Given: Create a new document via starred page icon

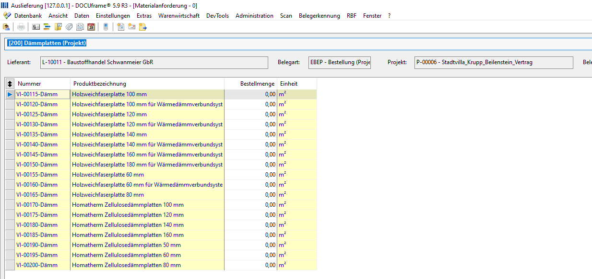Looking at the screenshot, I should [x=121, y=27].
